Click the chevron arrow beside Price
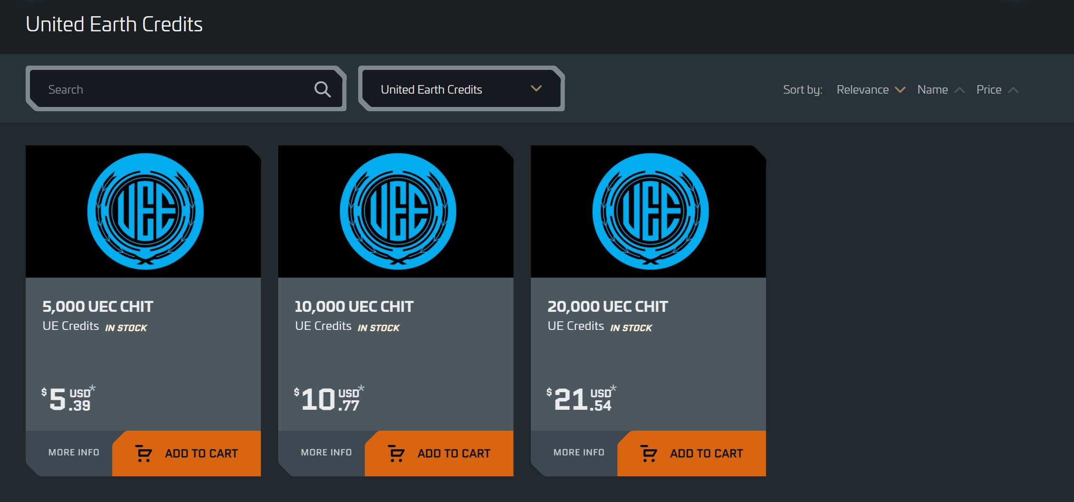1074x502 pixels. pos(1013,90)
